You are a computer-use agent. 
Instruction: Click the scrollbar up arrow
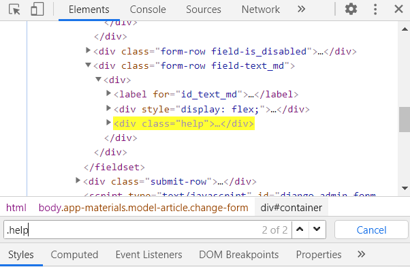pos(405,29)
